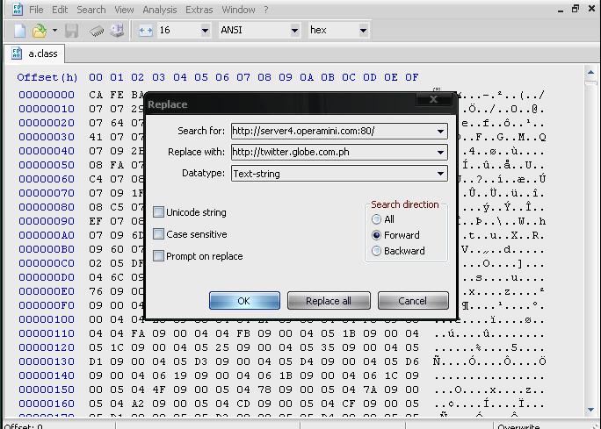The width and height of the screenshot is (601, 429).
Task: Select the Forward search direction radio
Action: pos(376,235)
